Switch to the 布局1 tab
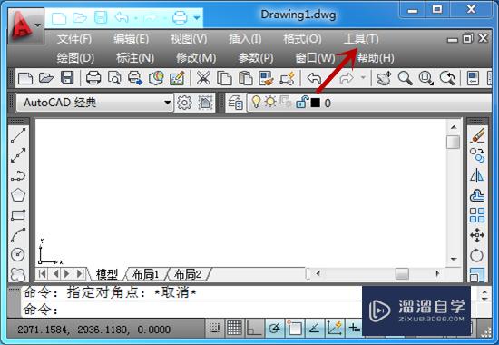Image resolution: width=499 pixels, height=345 pixels. click(x=145, y=274)
